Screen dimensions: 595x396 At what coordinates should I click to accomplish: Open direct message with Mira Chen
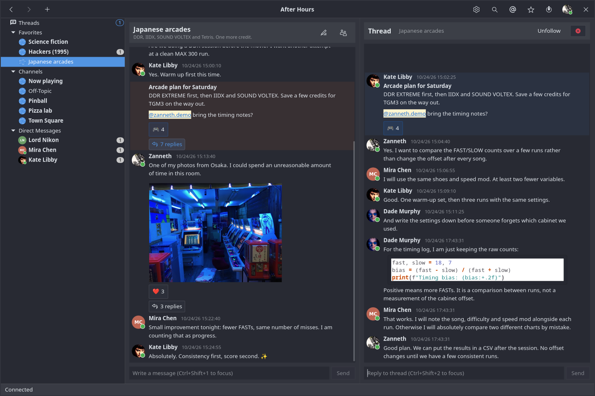tap(63, 150)
